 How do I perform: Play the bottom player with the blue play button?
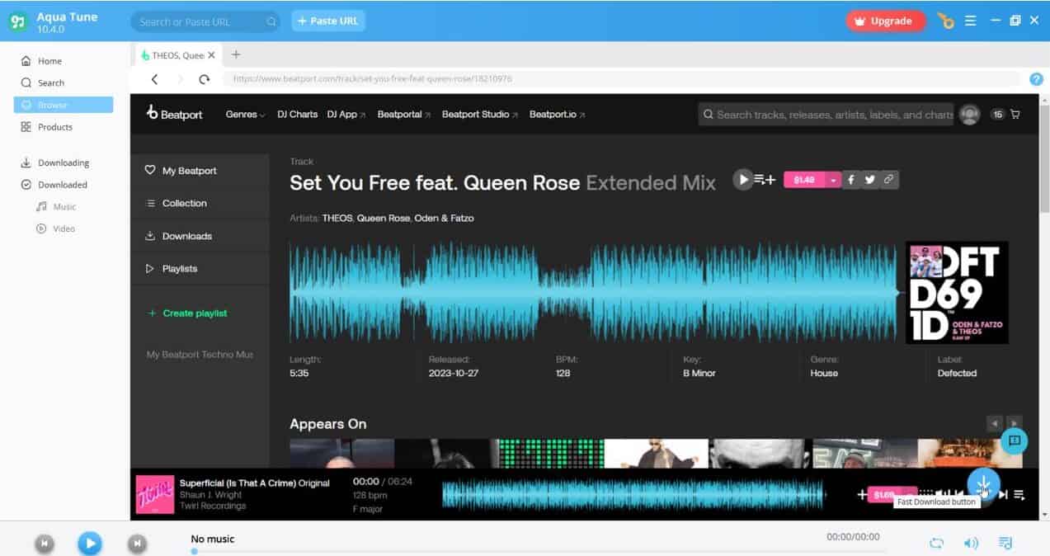click(90, 543)
